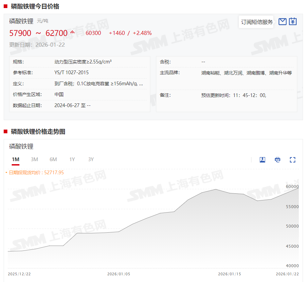Click the 磷酸铁锂价格走势图 section heading

point(38,132)
